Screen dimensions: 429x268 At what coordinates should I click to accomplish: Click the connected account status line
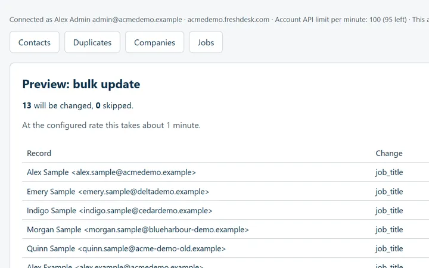coord(219,20)
